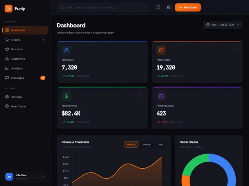This screenshot has width=249, height=186.
Task: Click the 423 pending orders value
Action: [x=161, y=114]
